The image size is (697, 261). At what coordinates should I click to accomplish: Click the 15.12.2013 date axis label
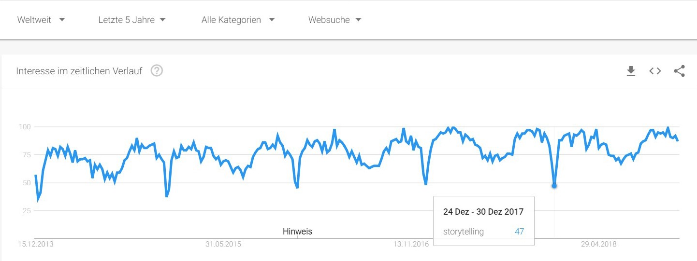click(x=36, y=244)
